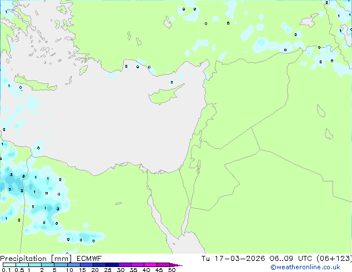Select the 0.5–1 mm legend color swatch
Image resolution: width=352 pixels, height=272 pixels.
22,265
